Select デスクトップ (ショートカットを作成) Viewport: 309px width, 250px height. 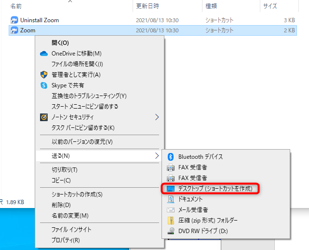(226, 189)
